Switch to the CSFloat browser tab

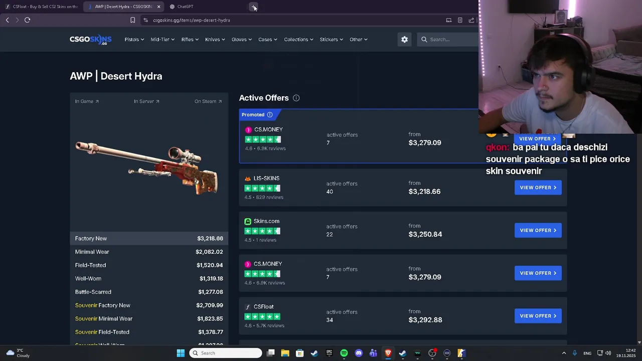click(42, 7)
